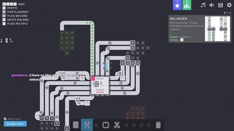Click the Hotkey 2 key badge
The height and width of the screenshot is (131, 234).
point(182,40)
